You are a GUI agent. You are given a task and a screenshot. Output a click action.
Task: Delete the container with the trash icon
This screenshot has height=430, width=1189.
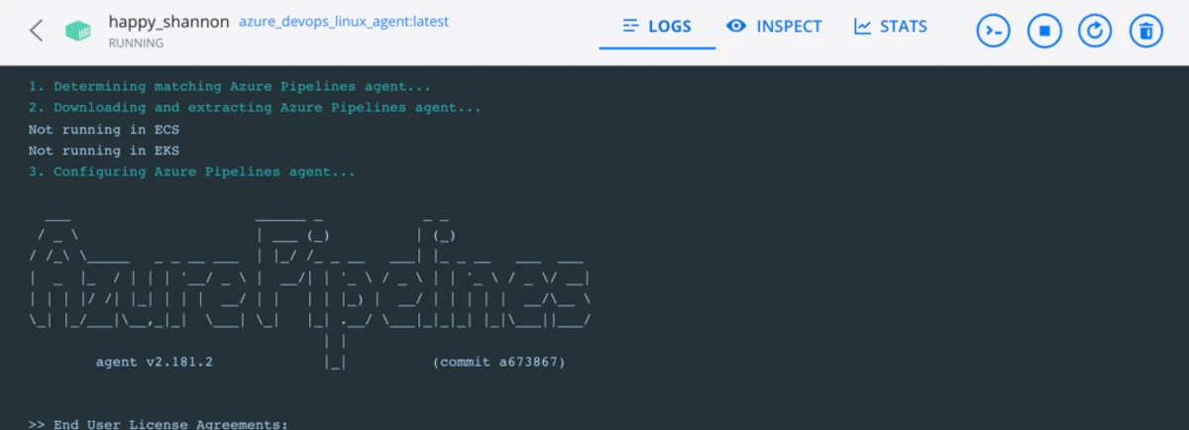pyautogui.click(x=1146, y=32)
